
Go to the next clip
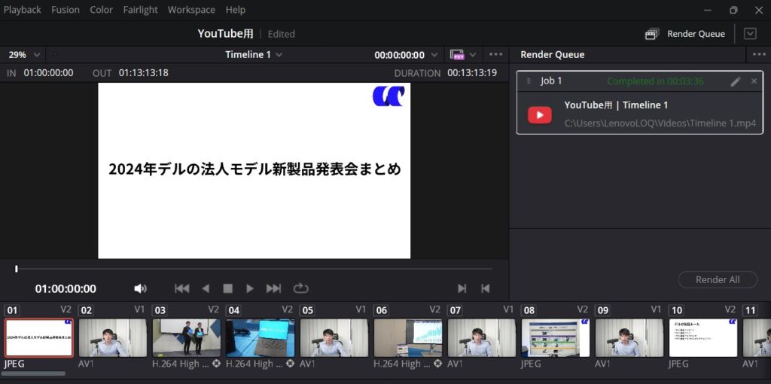point(462,288)
